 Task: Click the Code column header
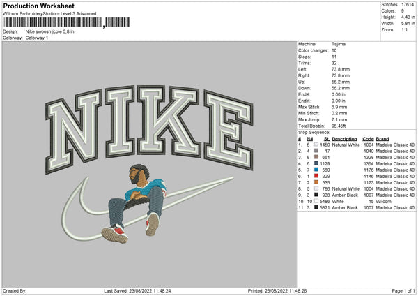click(368, 139)
